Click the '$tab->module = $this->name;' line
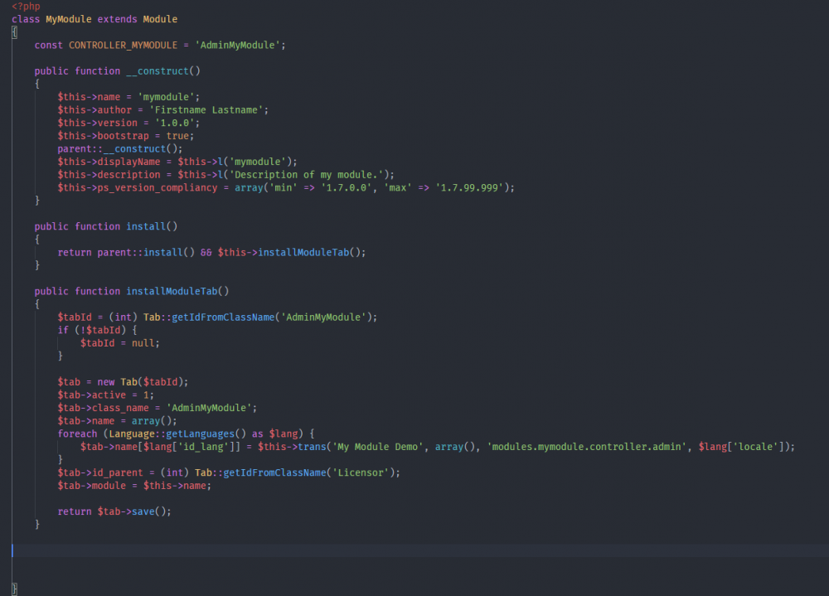Screen dimensions: 829x596 [x=134, y=486]
